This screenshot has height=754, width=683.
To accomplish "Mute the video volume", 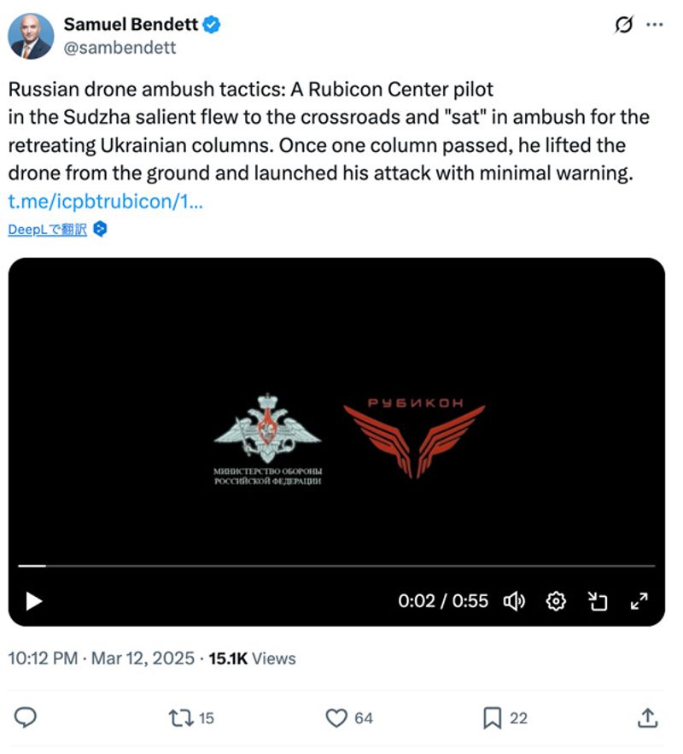I will [514, 601].
